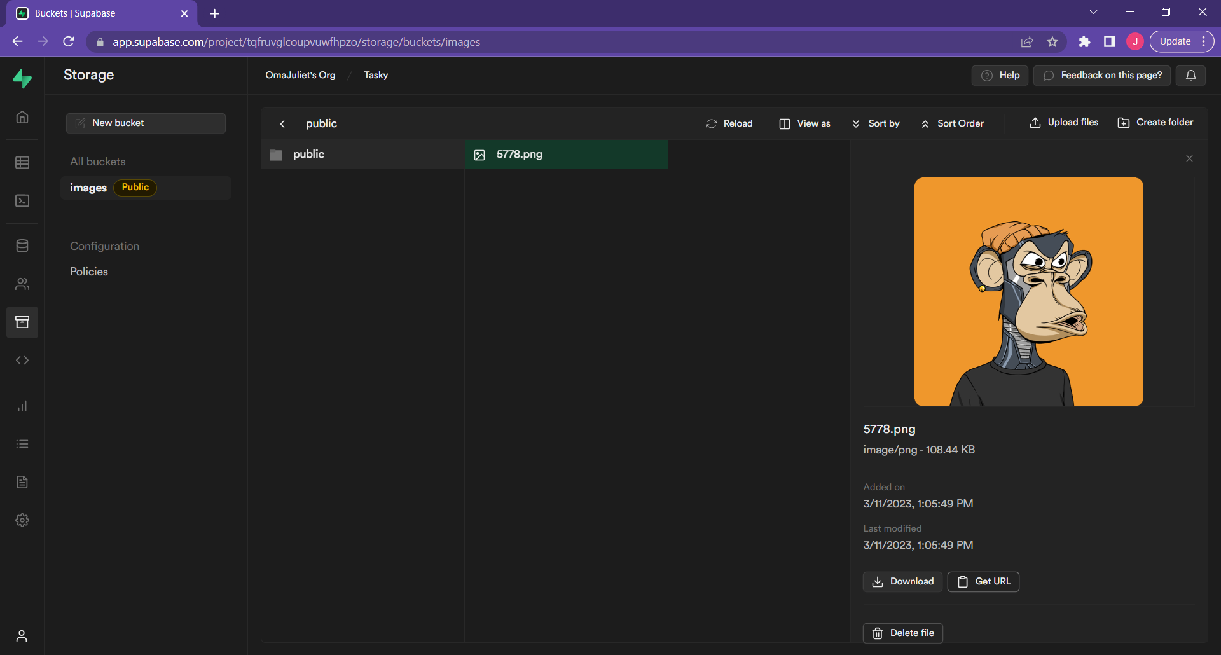Open the Table editor icon
Screen dimensions: 1221x655
coord(22,162)
